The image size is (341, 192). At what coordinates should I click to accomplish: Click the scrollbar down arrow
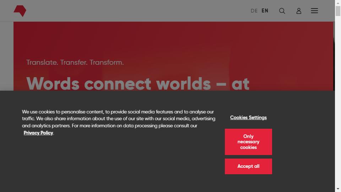338,189
